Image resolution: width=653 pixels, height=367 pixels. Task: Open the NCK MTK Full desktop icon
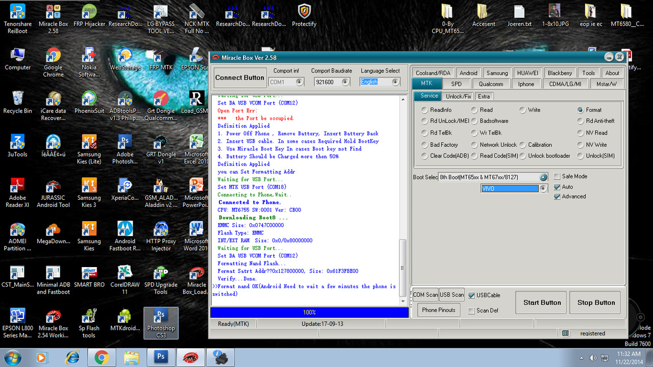coord(197,18)
